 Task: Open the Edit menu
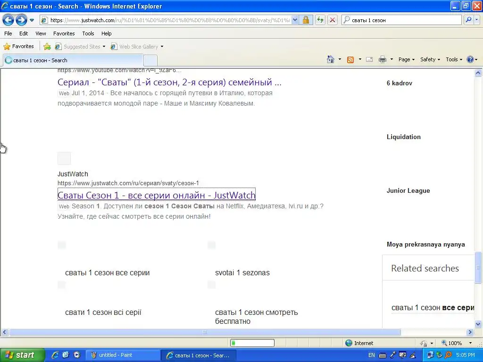point(24,33)
